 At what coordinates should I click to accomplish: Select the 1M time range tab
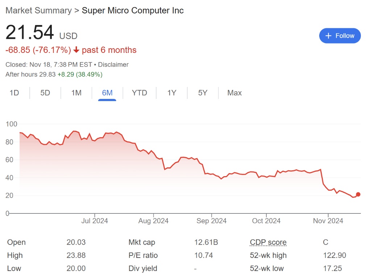click(x=76, y=93)
